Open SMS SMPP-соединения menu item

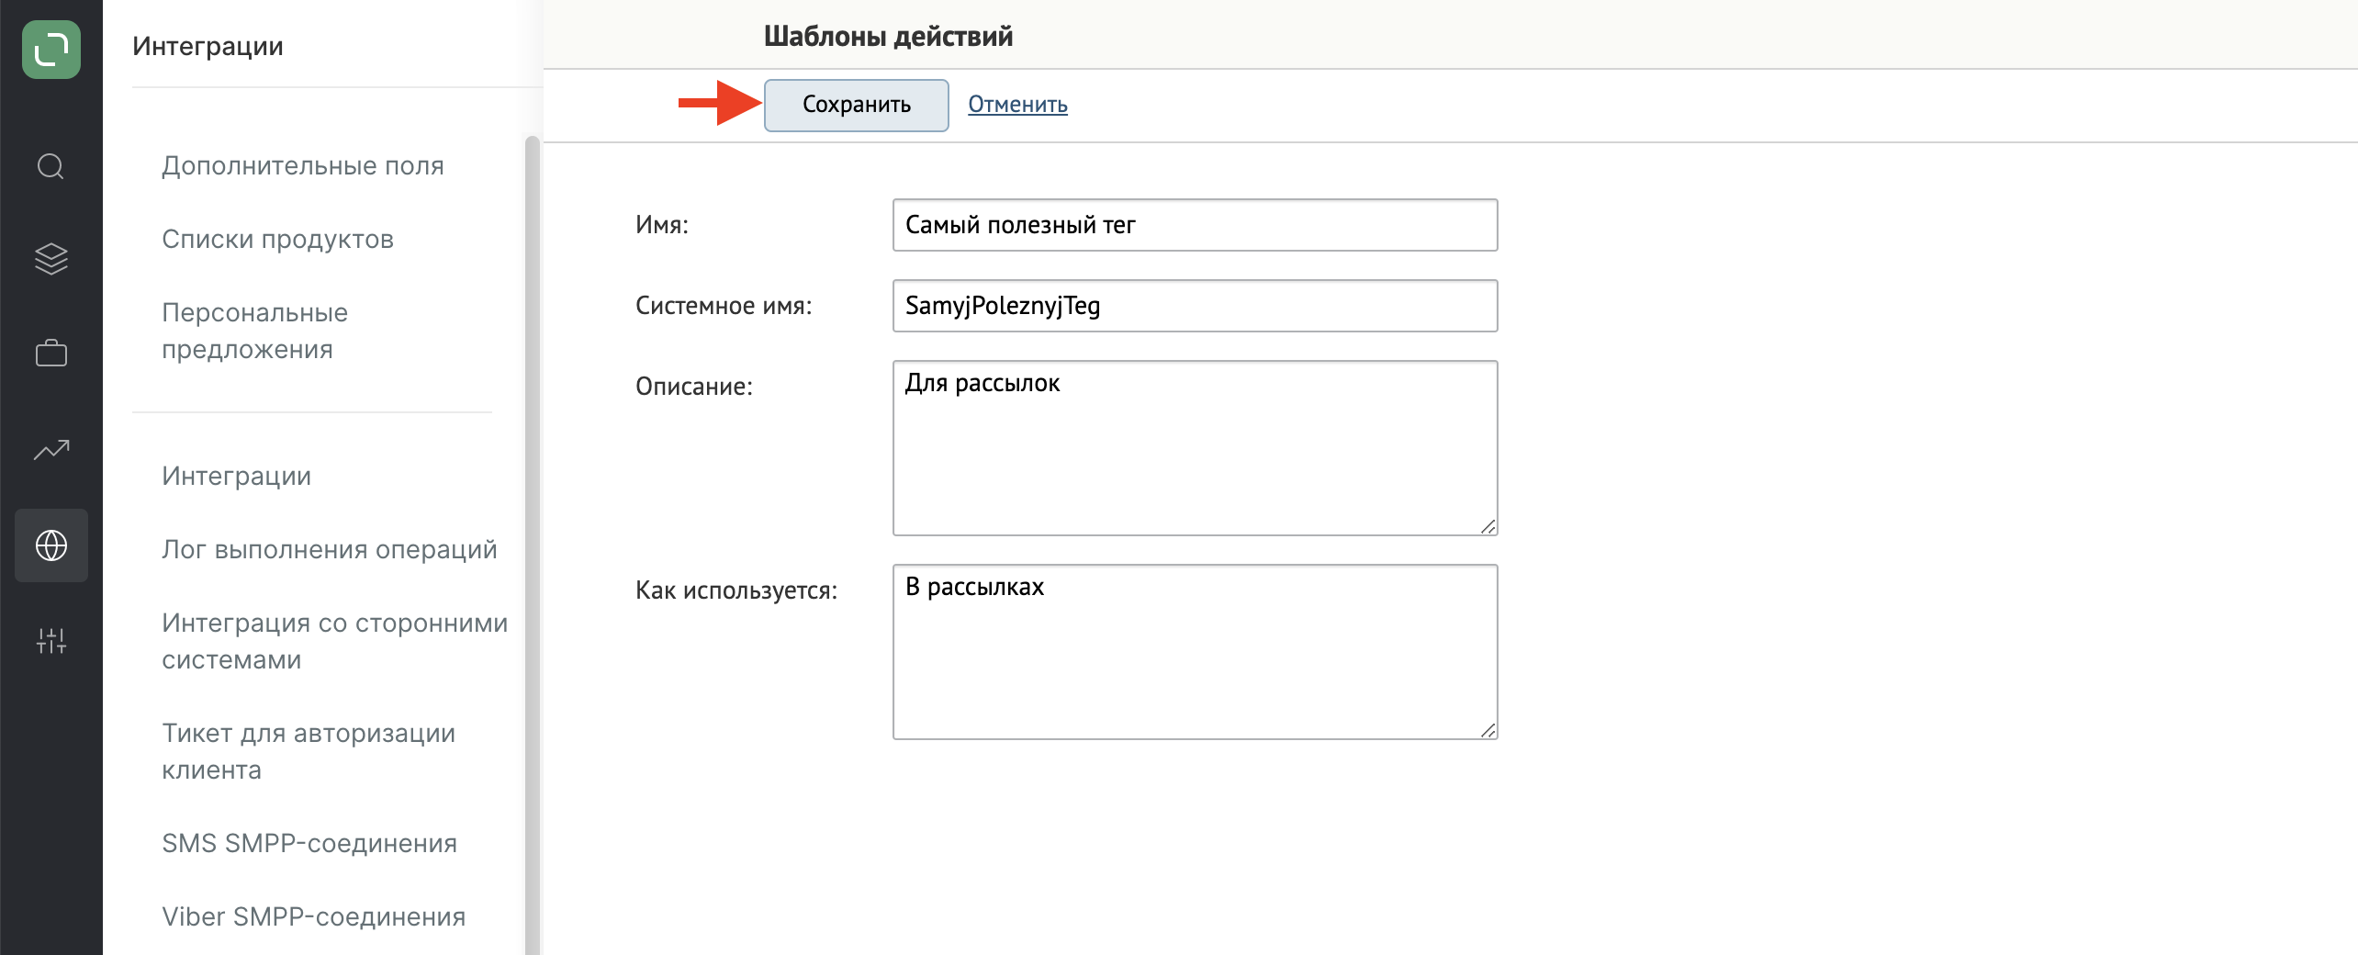pos(309,843)
